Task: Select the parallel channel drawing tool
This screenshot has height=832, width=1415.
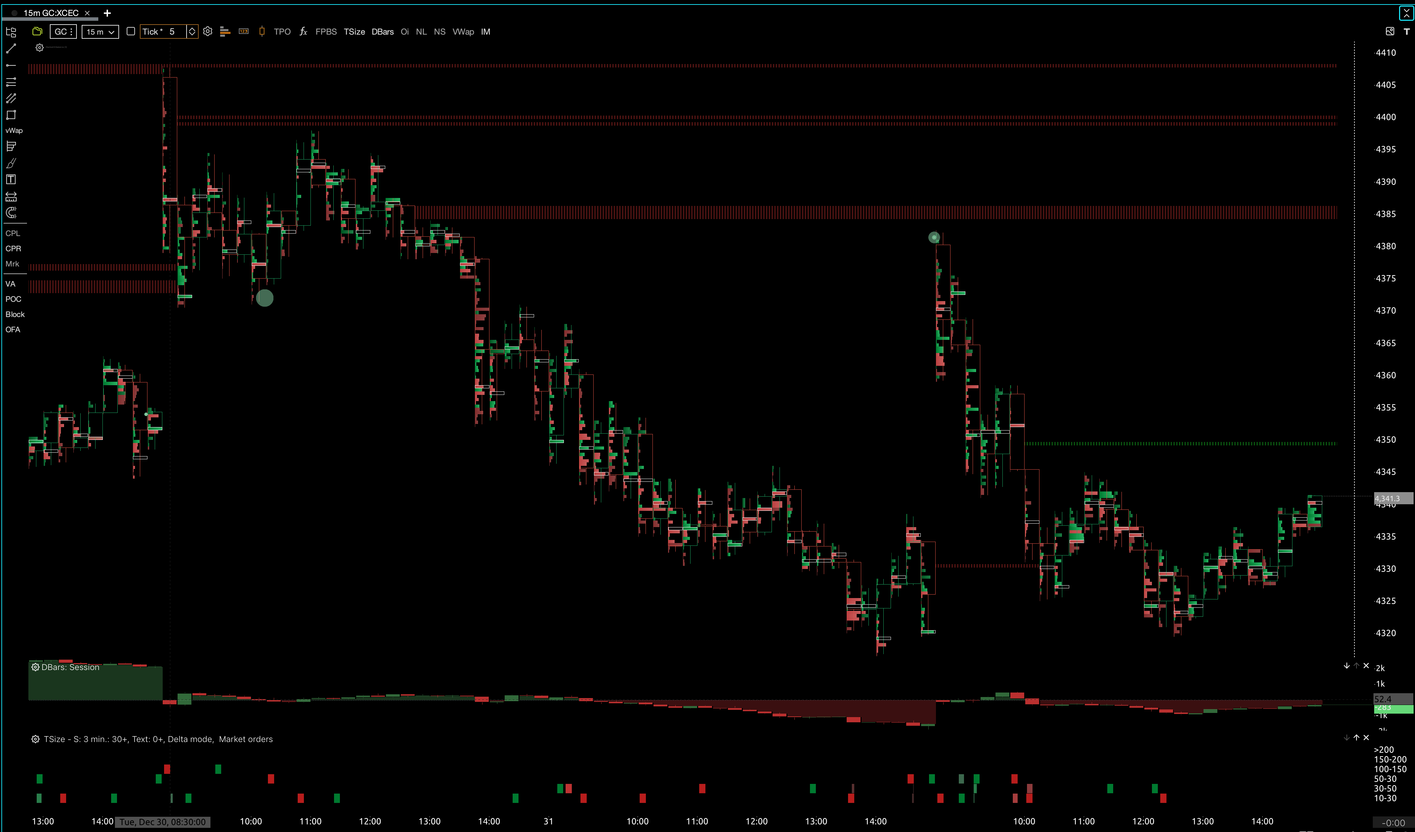Action: (11, 98)
